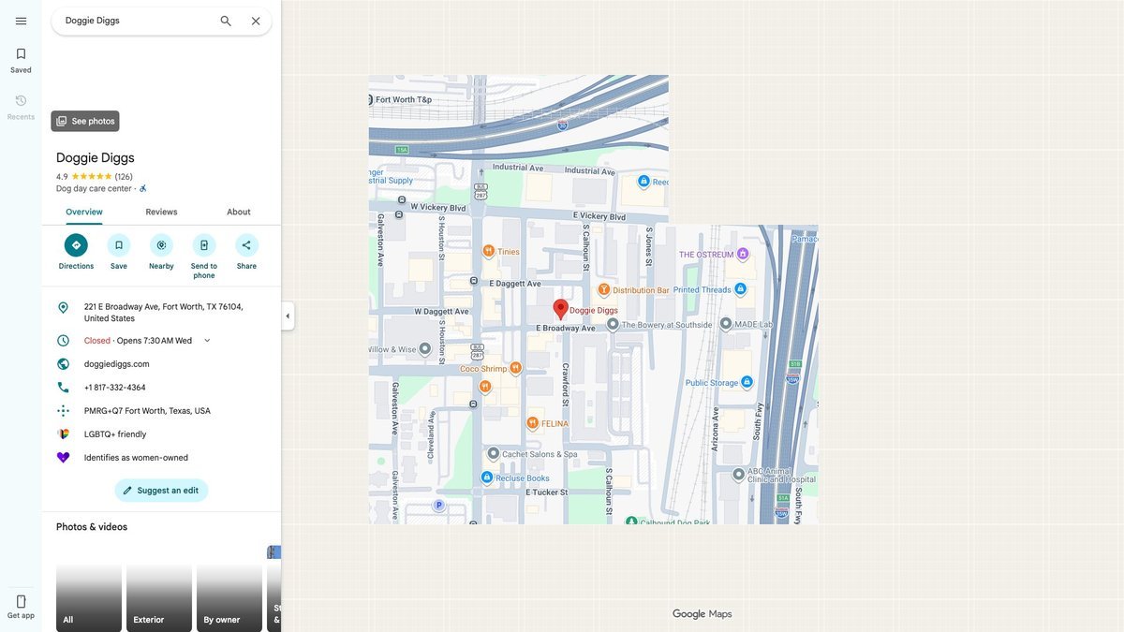This screenshot has height=632, width=1124.
Task: Switch to the Reviews tab
Action: (x=161, y=212)
